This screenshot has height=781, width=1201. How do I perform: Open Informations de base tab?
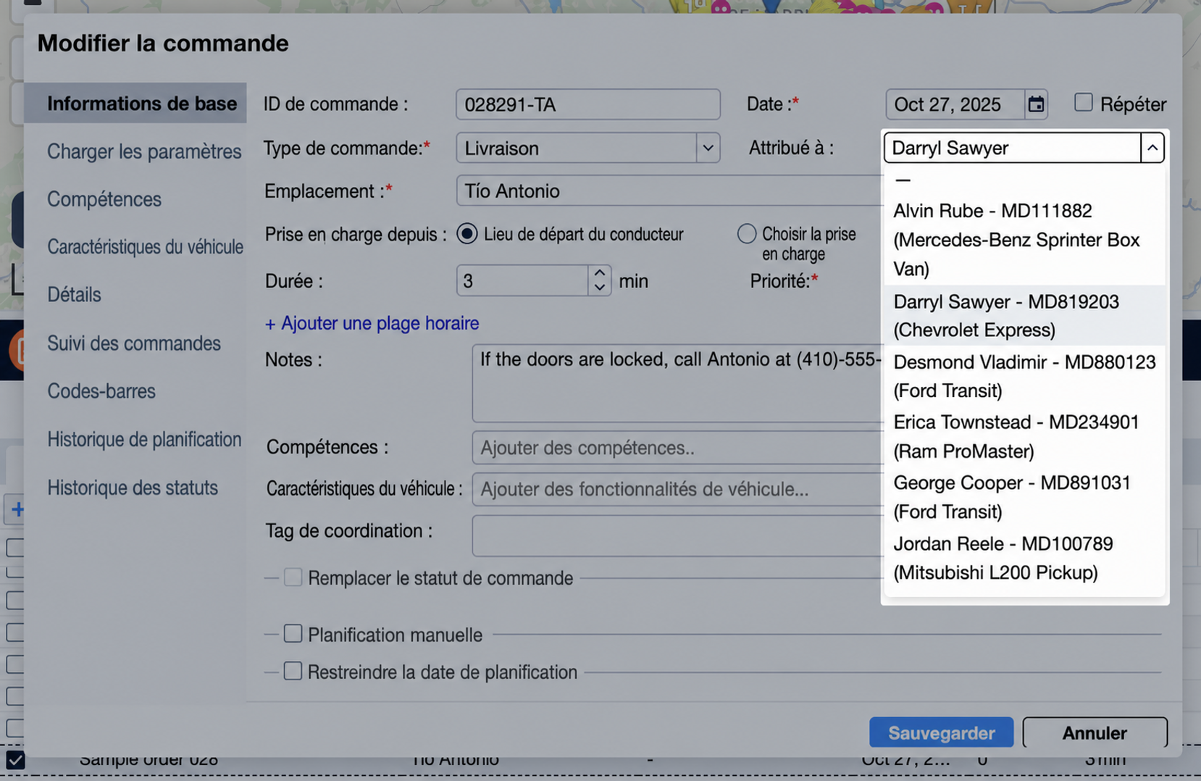tap(135, 104)
